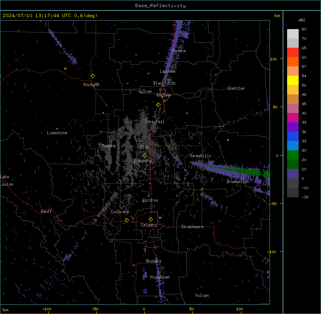Viewport: 321px width, 314px height.
Task: Click the Sylvan label on the map
Action: pyautogui.click(x=145, y=91)
